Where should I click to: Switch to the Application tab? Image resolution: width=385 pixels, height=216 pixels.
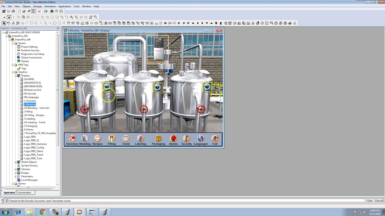click(9, 193)
